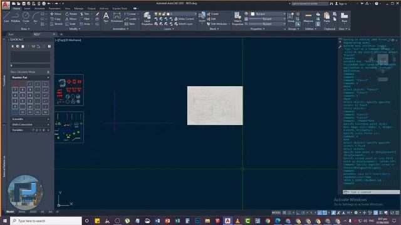
Task: Select the Polyline tool
Action: [16, 17]
